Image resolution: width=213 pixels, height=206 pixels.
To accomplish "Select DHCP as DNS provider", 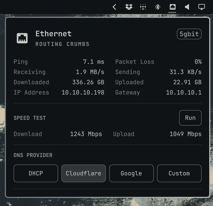I will pyautogui.click(x=36, y=173).
